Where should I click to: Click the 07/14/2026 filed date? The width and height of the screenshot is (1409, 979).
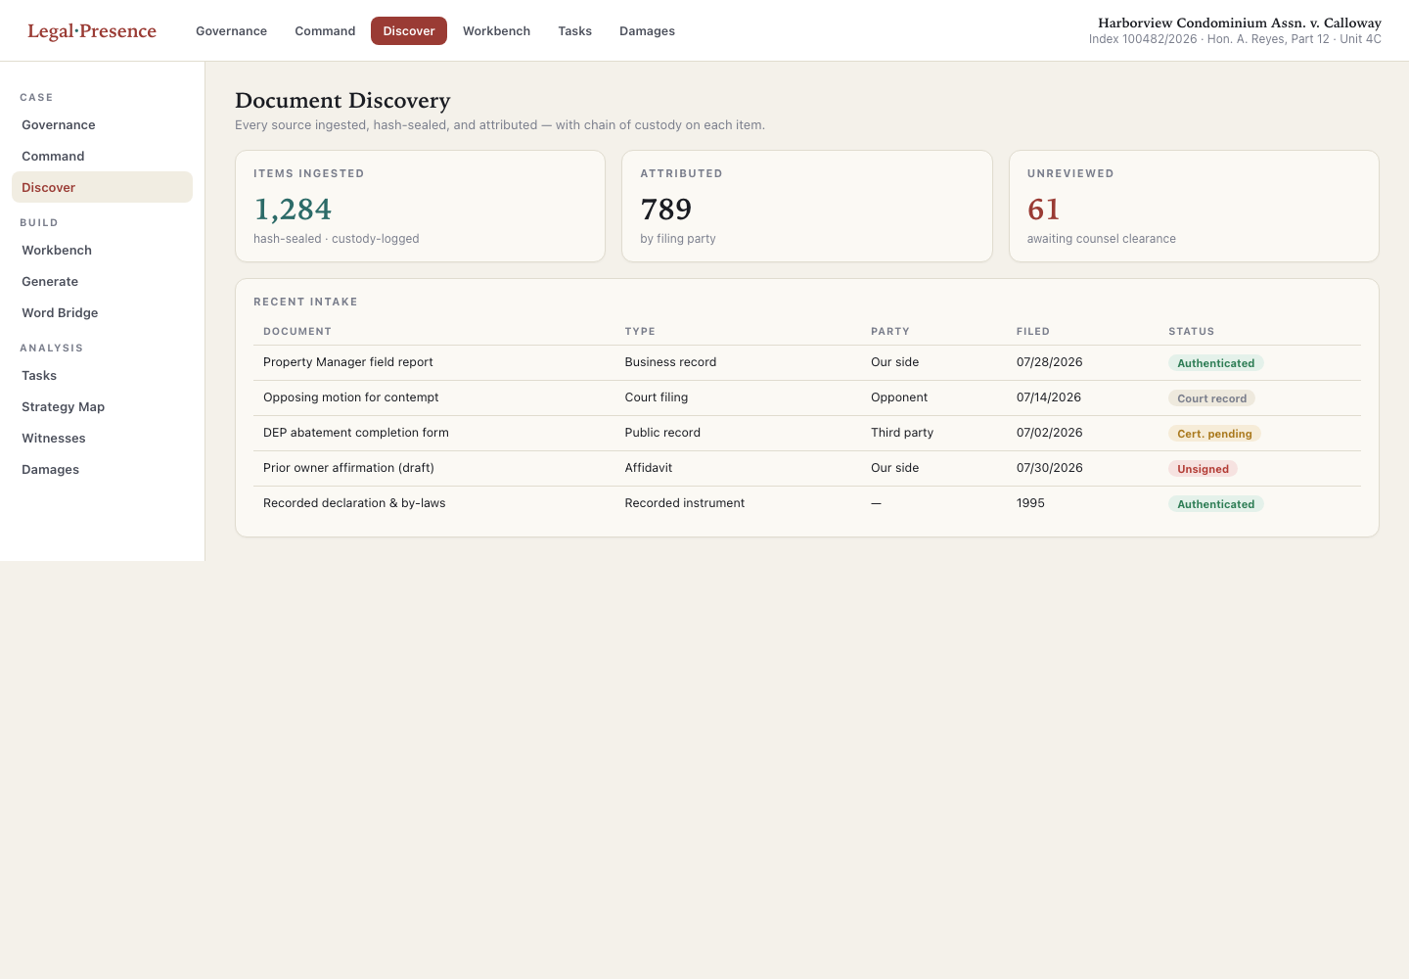coord(1049,397)
